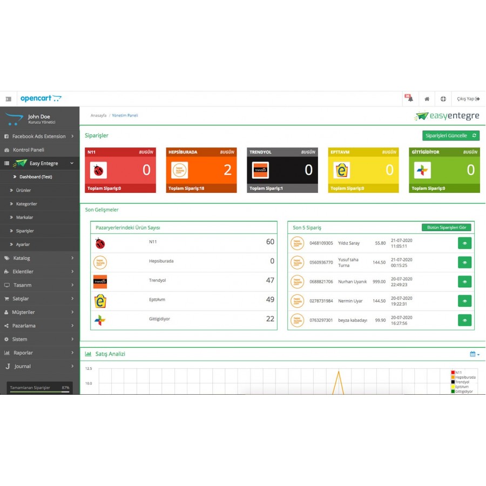Click the EpttAvm bag logo in orders card

tap(342, 170)
